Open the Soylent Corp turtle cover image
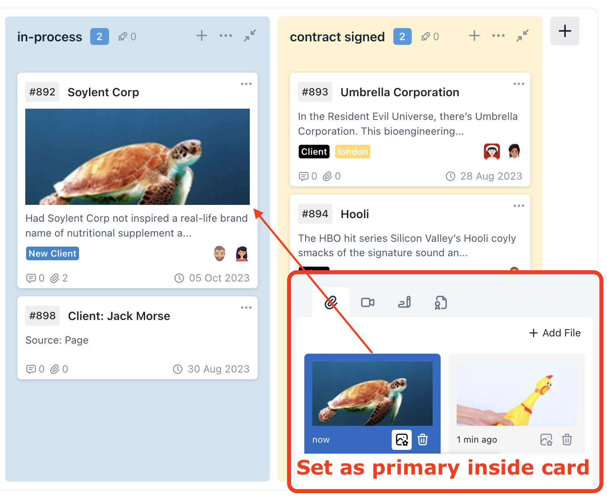 [x=138, y=157]
